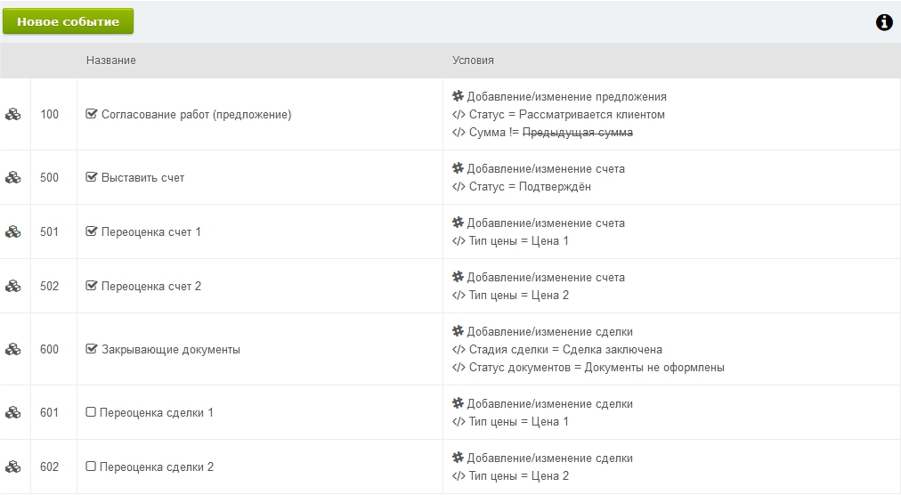Select cubes icon beside row 501

click(13, 231)
